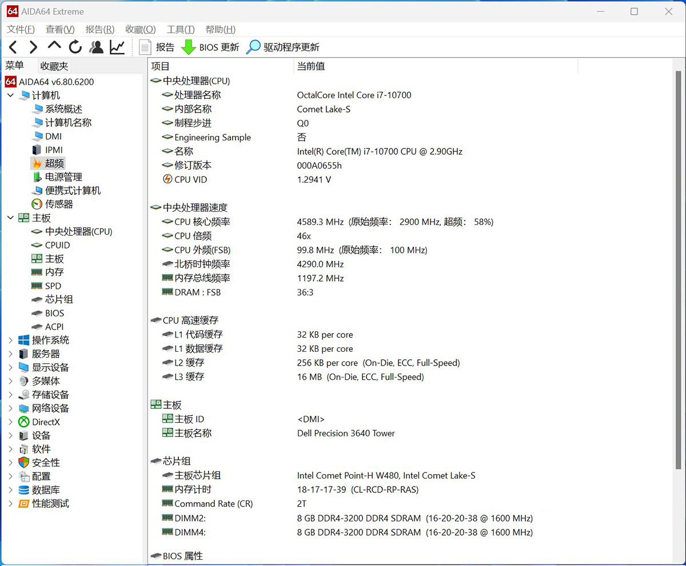
Task: Open the 报告(R) menu
Action: (99, 29)
